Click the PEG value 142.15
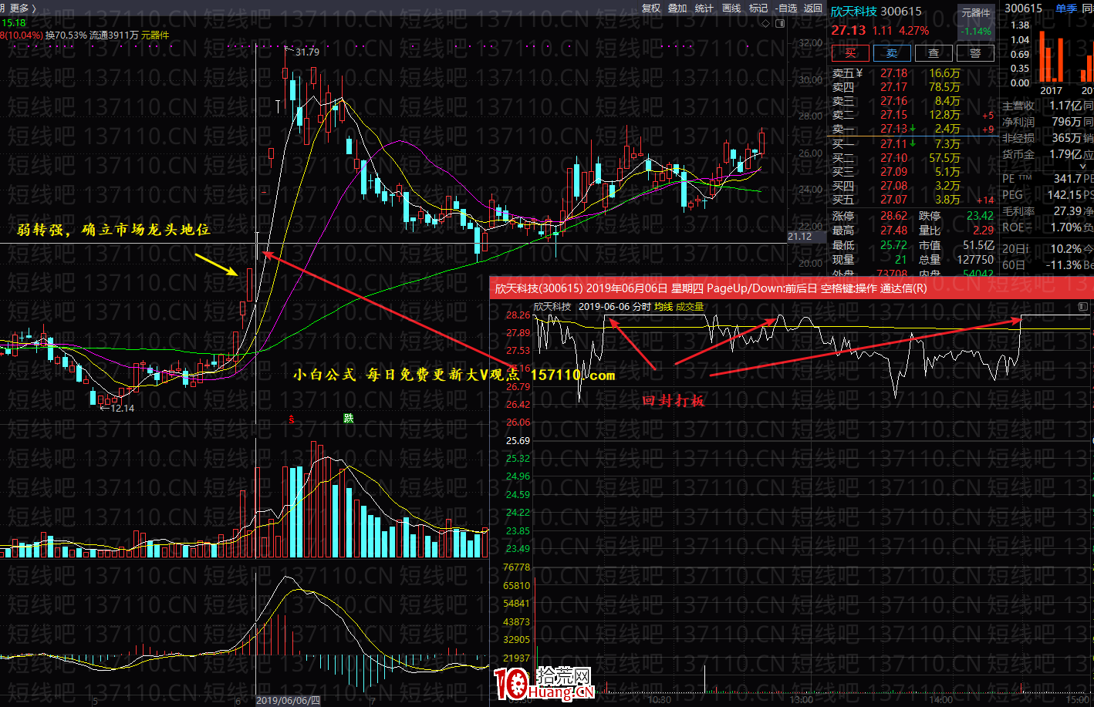The height and width of the screenshot is (707, 1094). tap(1065, 195)
